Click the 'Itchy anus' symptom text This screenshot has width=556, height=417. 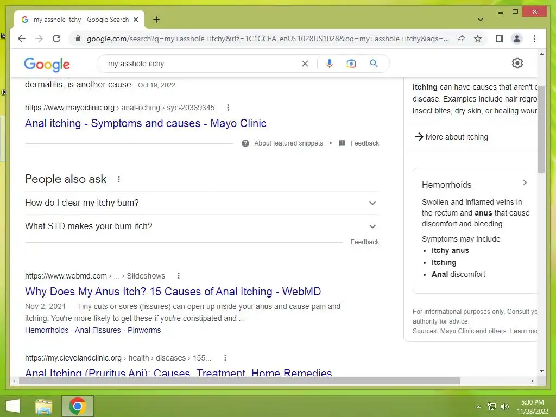(450, 251)
